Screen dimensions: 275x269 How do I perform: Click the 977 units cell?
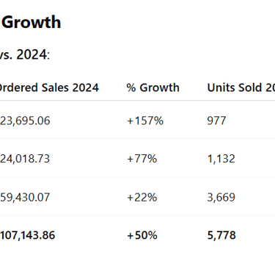[x=216, y=121]
